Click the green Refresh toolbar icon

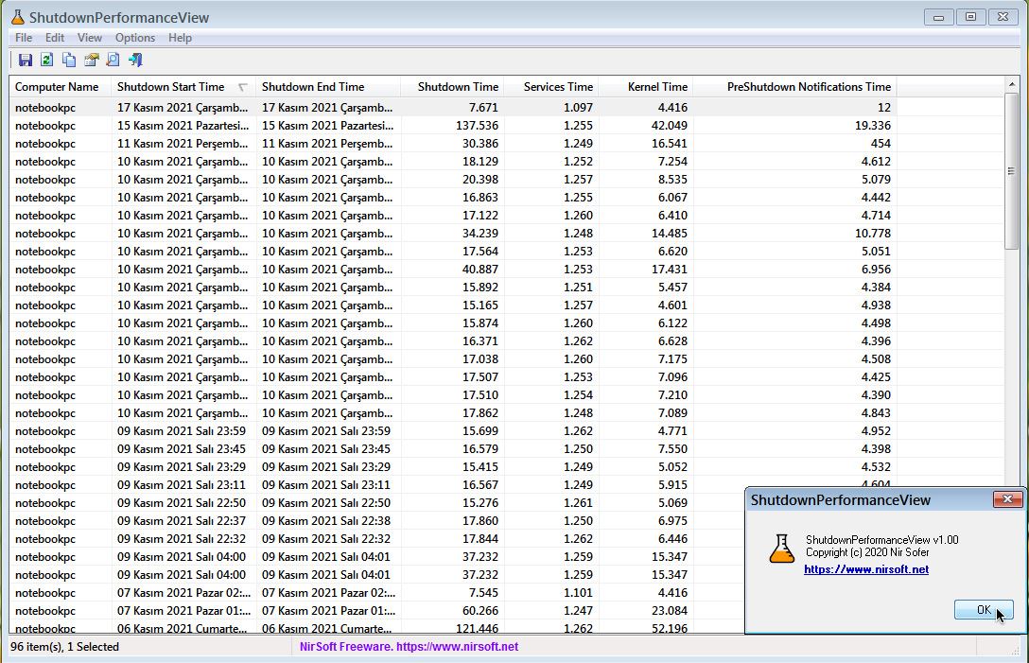(46, 61)
